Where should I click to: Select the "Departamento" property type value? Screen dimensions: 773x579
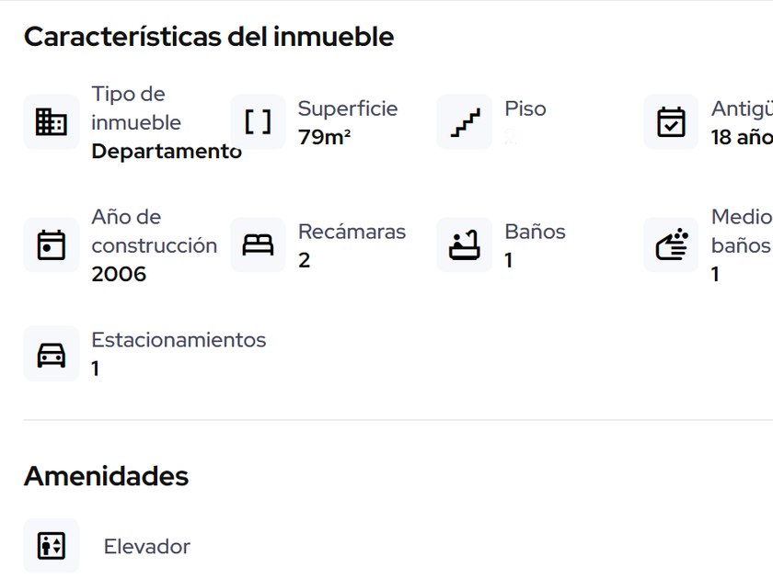tap(166, 152)
